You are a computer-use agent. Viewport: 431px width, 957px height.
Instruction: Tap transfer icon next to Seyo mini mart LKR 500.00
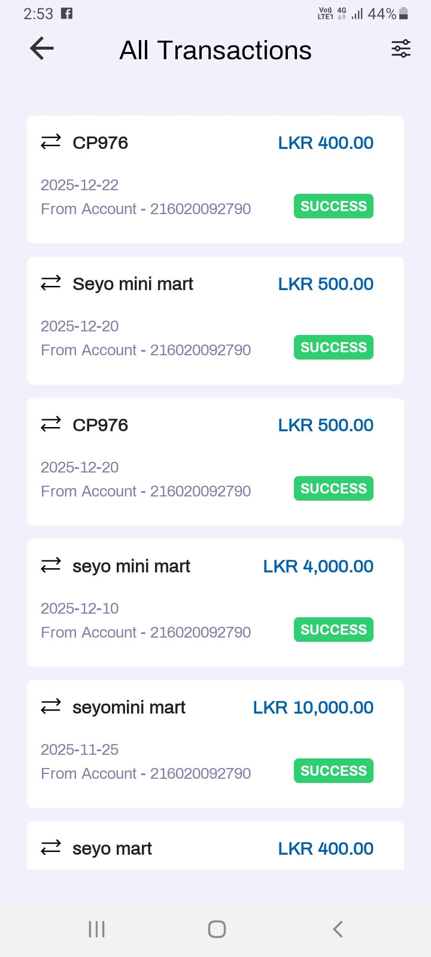[x=51, y=284]
